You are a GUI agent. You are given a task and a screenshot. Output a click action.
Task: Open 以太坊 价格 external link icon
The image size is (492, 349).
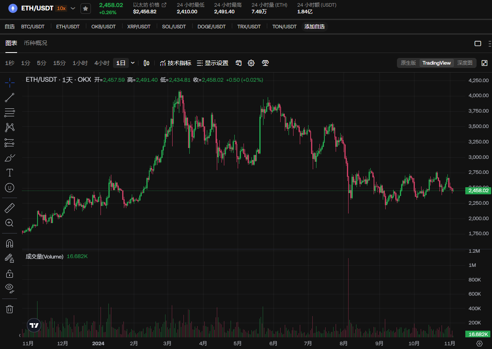click(164, 5)
